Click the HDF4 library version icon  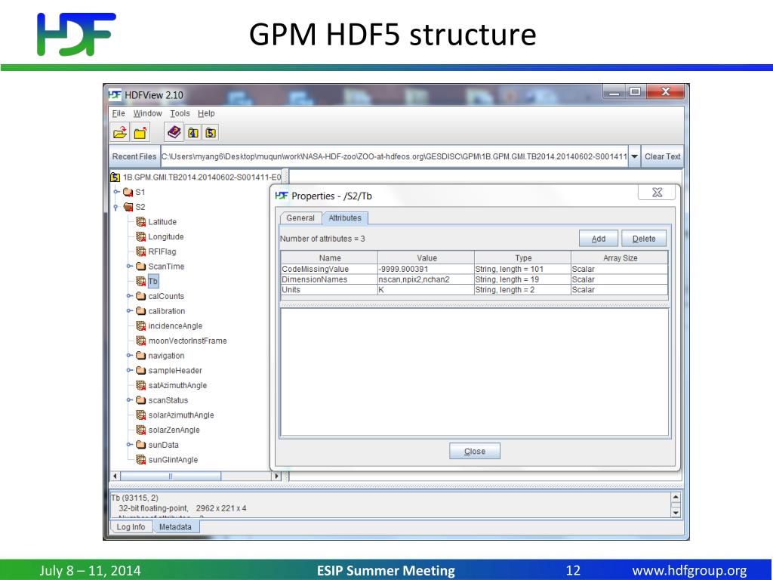(193, 133)
